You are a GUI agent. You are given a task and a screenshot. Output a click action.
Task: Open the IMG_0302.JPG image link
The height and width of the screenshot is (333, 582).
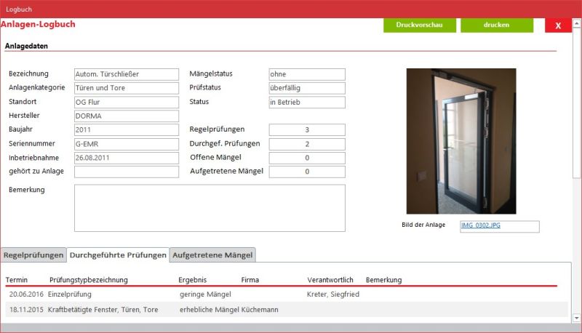(481, 225)
